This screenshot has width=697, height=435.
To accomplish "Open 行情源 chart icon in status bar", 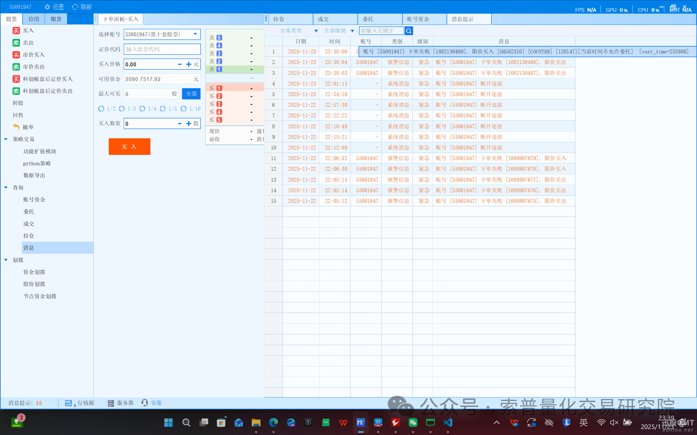I will 68,403.
